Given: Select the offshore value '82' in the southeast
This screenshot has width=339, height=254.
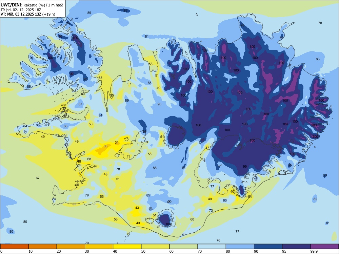Looking at the screenshot, I should coord(315,199).
